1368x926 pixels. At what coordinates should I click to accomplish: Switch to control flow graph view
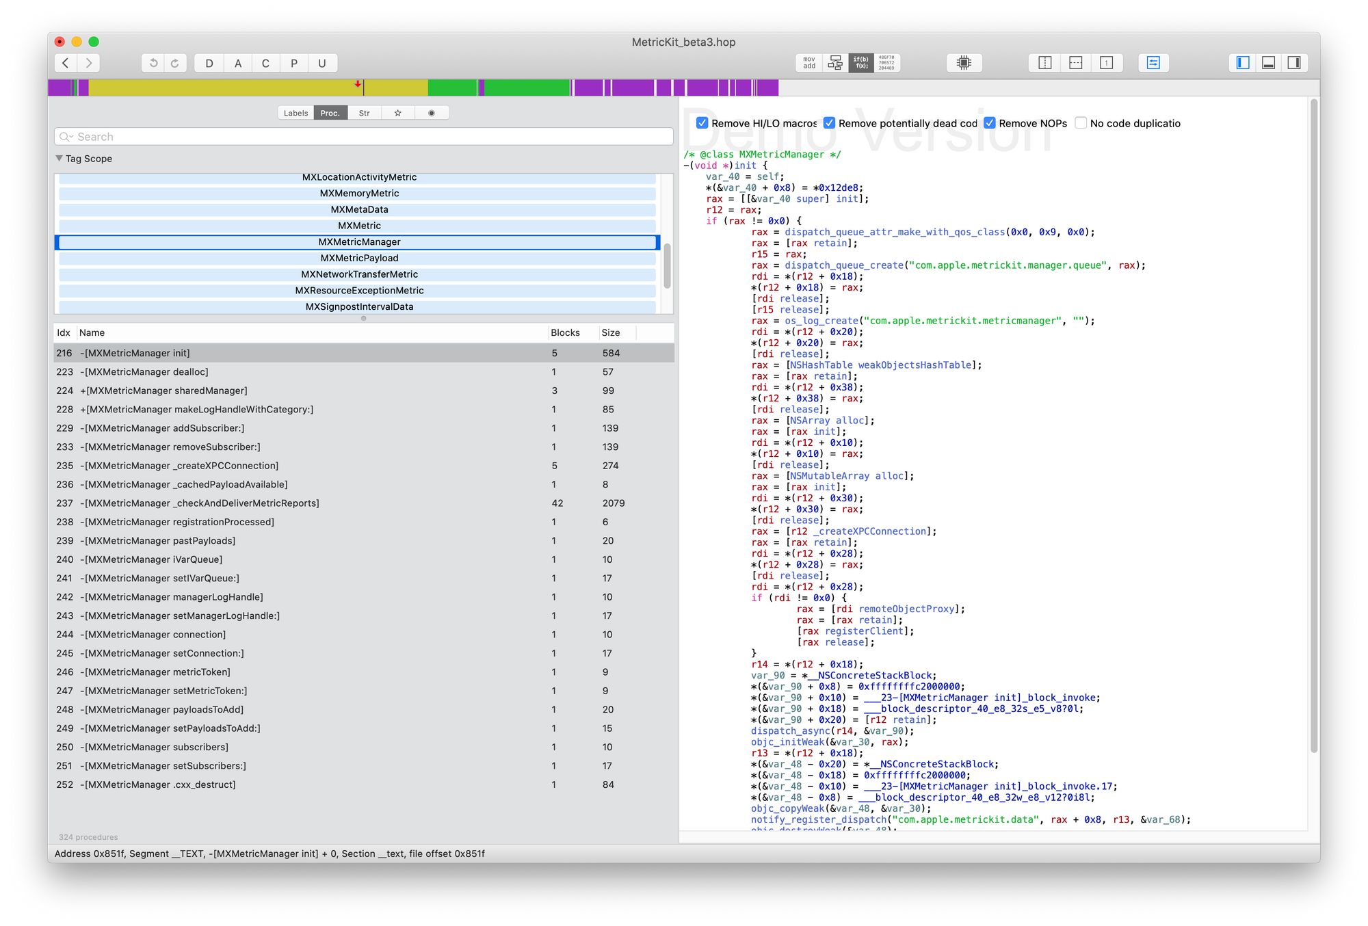(x=835, y=63)
